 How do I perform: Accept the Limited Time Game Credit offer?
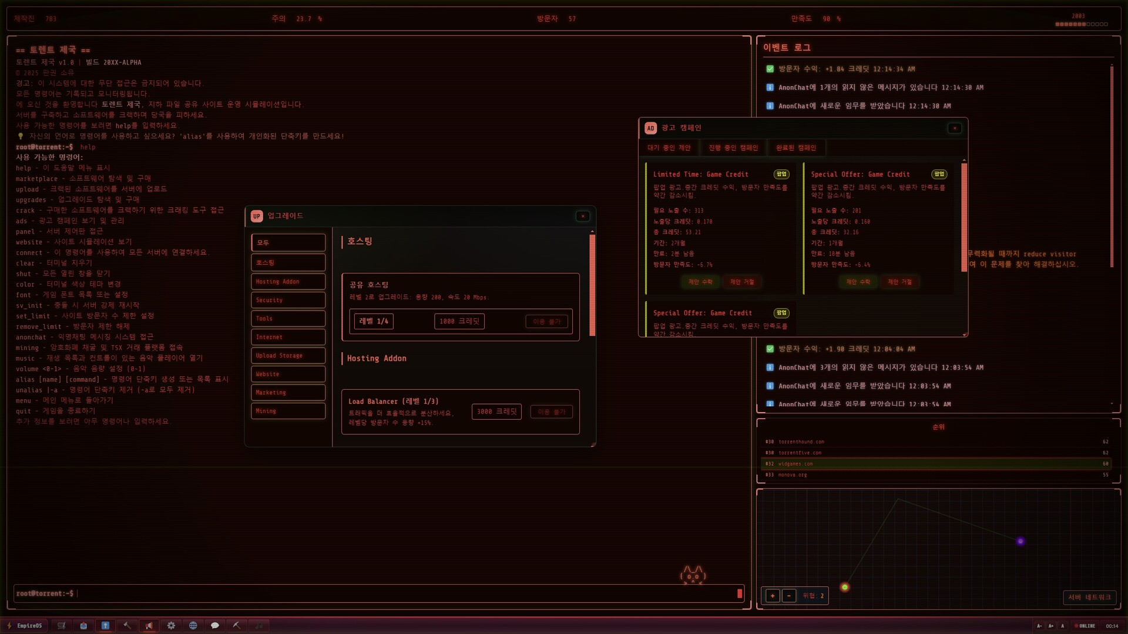pyautogui.click(x=700, y=282)
